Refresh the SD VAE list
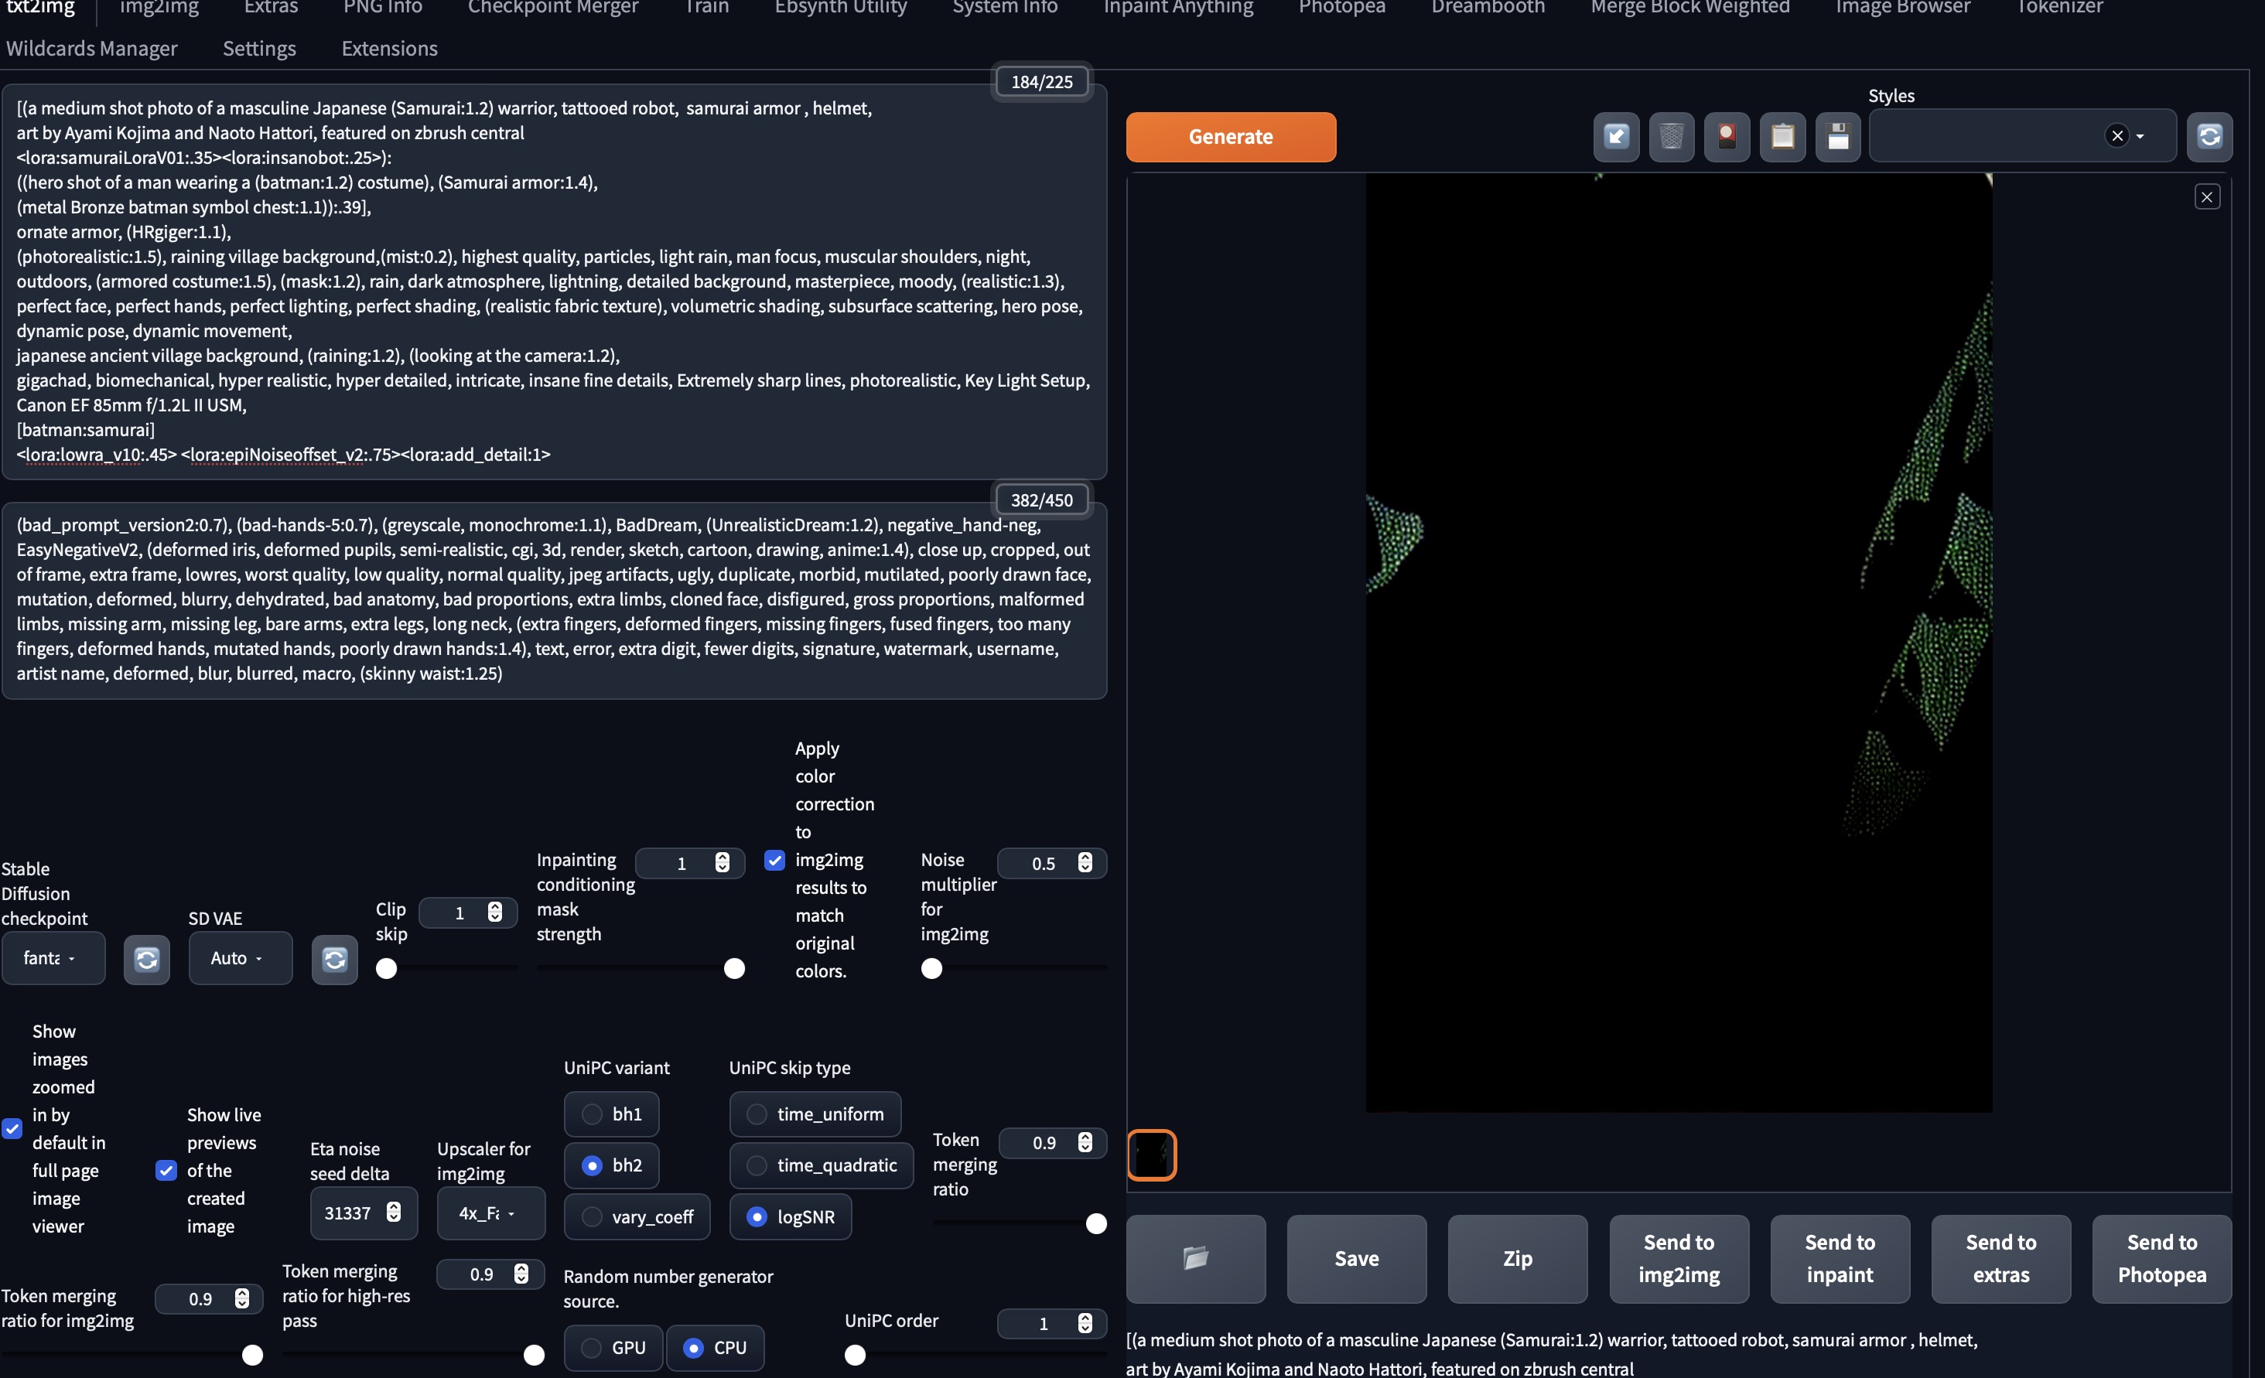Screen dimensions: 2265x1378 333,959
